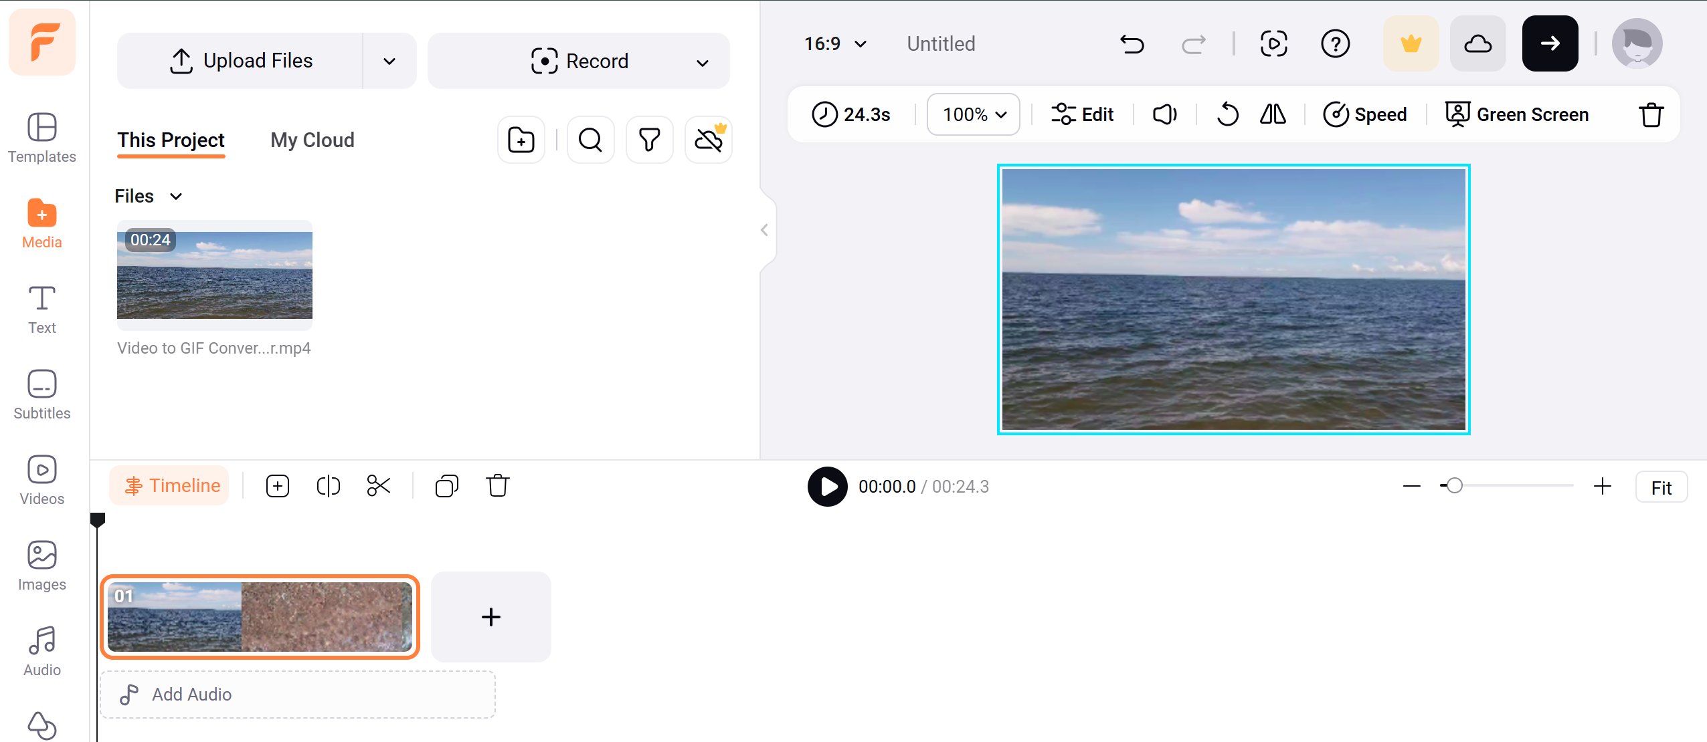The height and width of the screenshot is (742, 1707).
Task: Click the Add Audio track
Action: 298,695
